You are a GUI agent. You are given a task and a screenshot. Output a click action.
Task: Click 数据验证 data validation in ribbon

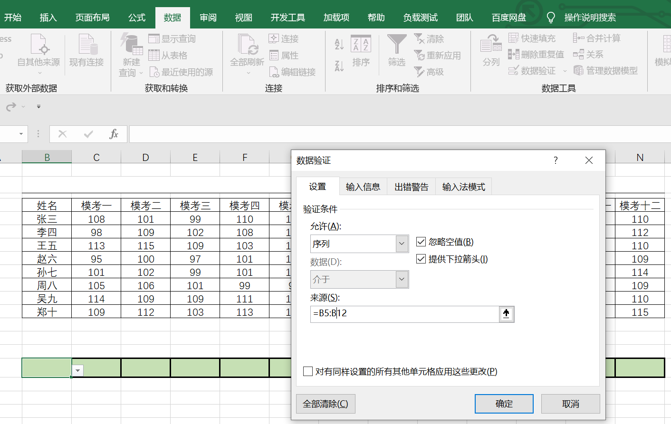point(532,70)
